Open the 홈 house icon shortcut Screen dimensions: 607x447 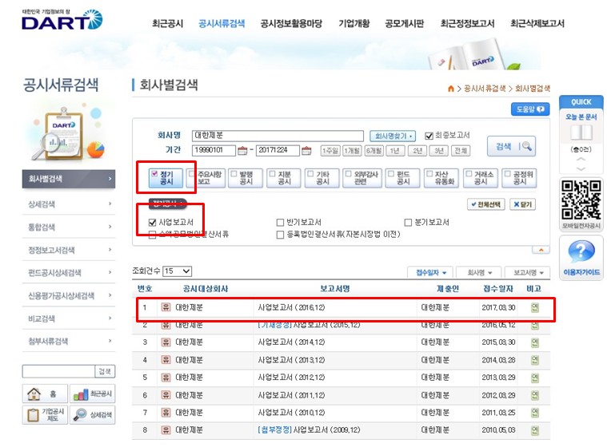click(44, 394)
